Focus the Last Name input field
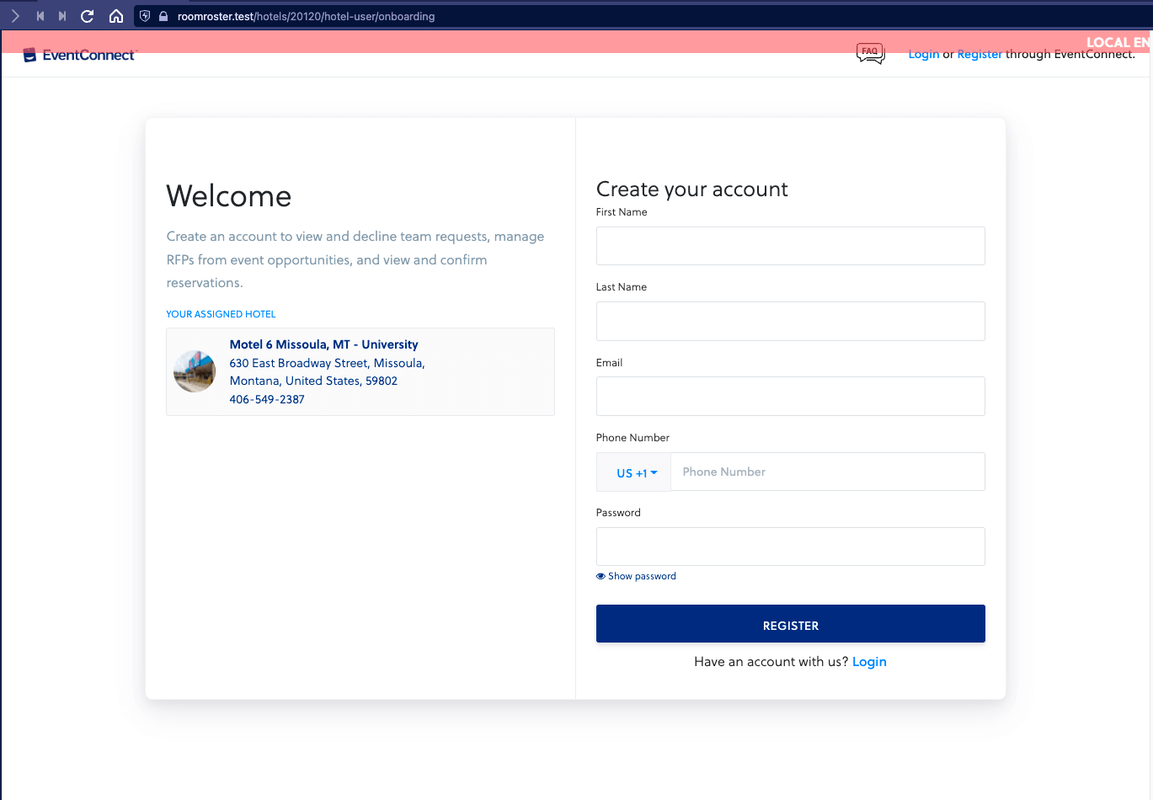This screenshot has width=1153, height=800. tap(790, 321)
